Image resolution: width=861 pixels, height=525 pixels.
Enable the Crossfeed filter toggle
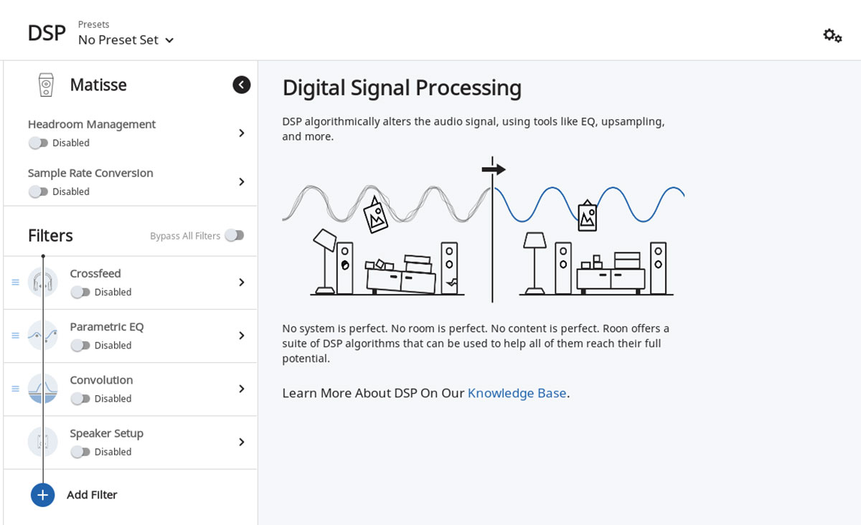coord(80,292)
